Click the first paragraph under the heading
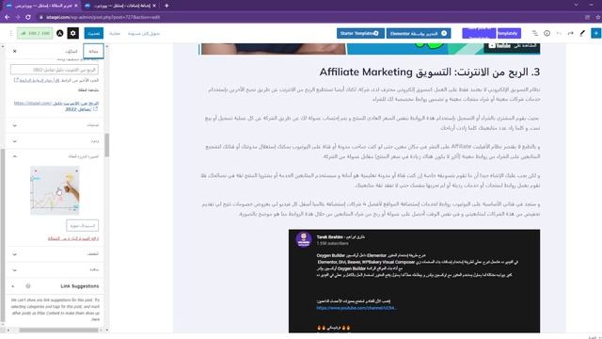 [x=373, y=94]
